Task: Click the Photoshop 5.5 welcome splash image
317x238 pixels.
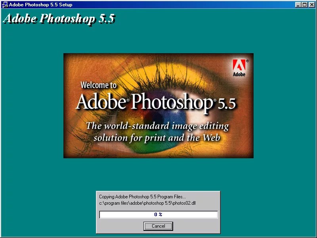Action: [x=158, y=106]
